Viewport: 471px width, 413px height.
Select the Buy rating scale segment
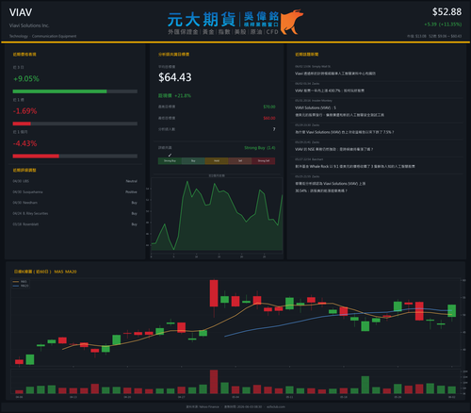click(x=193, y=161)
